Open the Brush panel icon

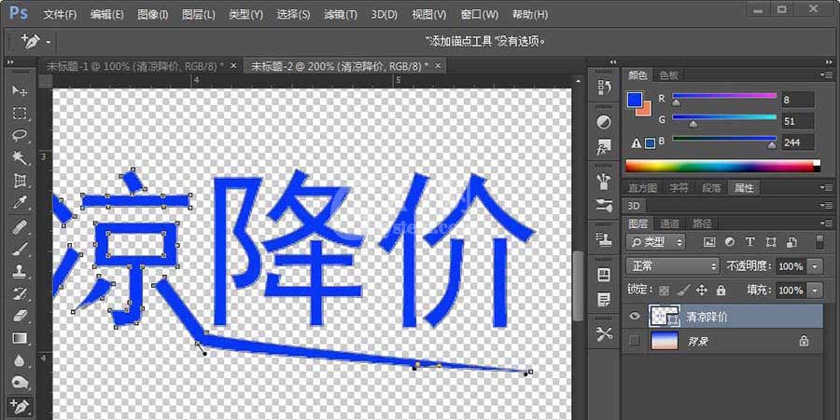coord(604,182)
